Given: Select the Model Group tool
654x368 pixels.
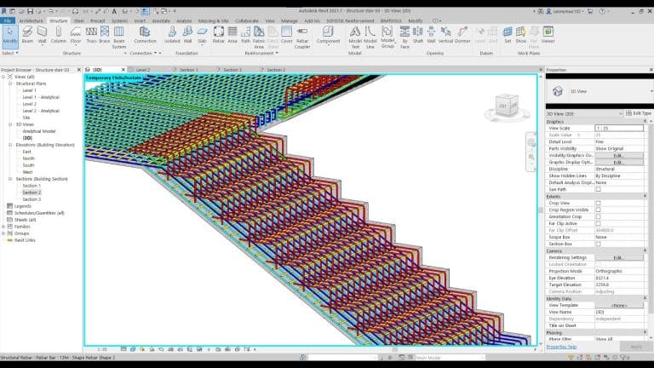Looking at the screenshot, I should pos(387,37).
